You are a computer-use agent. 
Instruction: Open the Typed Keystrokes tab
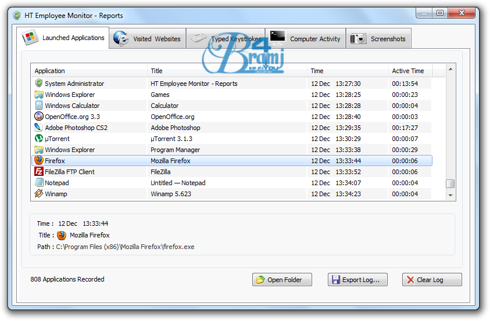[x=226, y=39]
